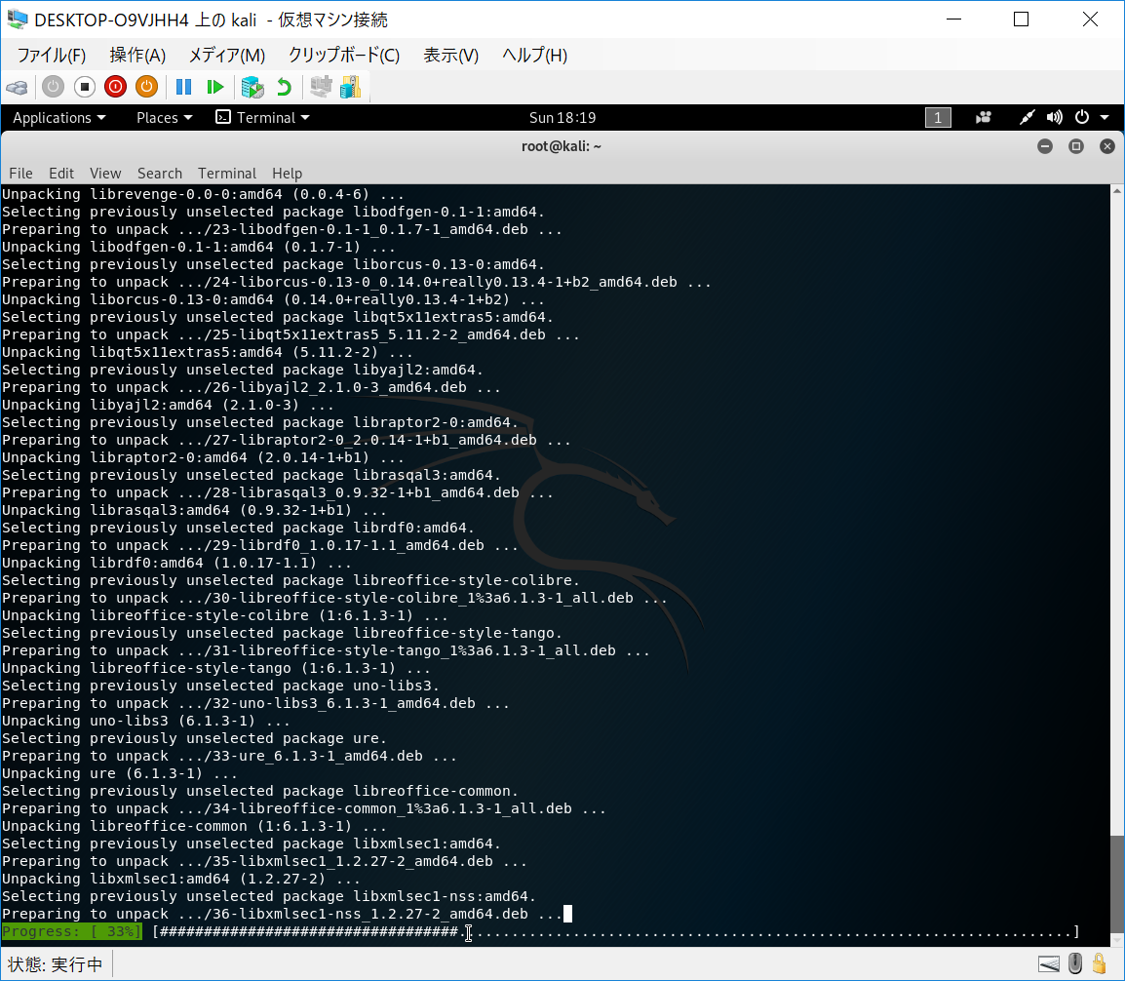The width and height of the screenshot is (1125, 981).
Task: Click the terminal's vertical scrollbar thumb
Action: 1117,887
